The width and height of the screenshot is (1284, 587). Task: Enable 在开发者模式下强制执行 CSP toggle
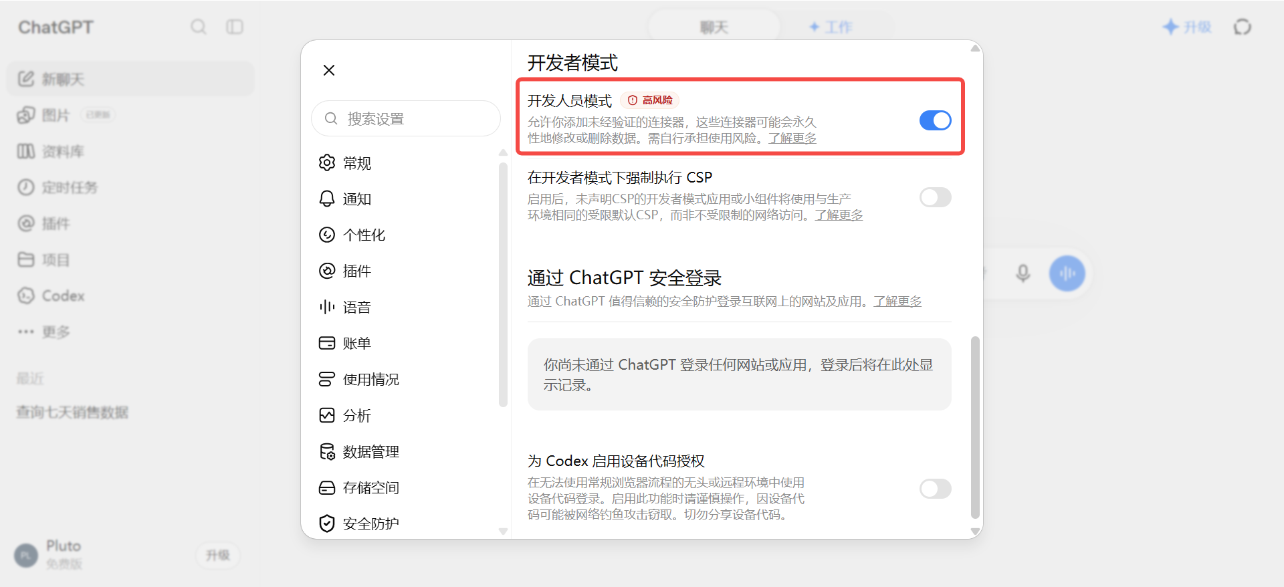pyautogui.click(x=935, y=197)
